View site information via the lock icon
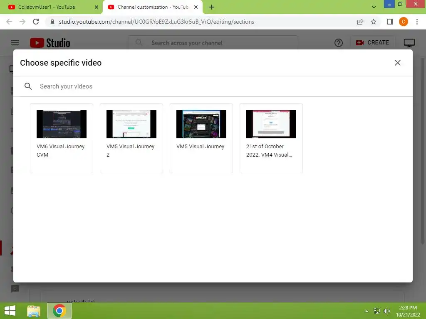Screen dimensions: 426x319 52,22
